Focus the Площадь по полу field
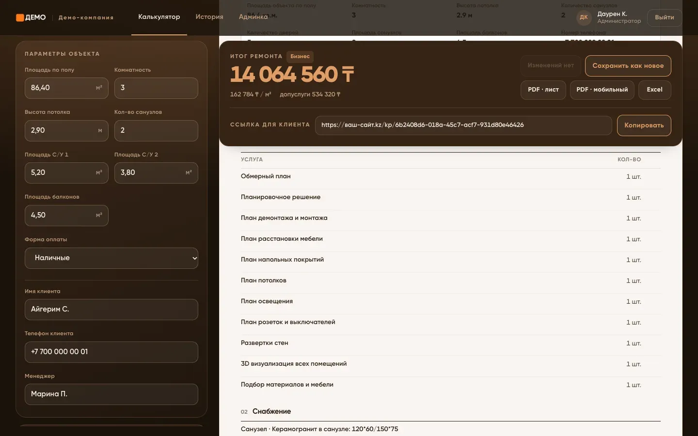 coord(66,88)
